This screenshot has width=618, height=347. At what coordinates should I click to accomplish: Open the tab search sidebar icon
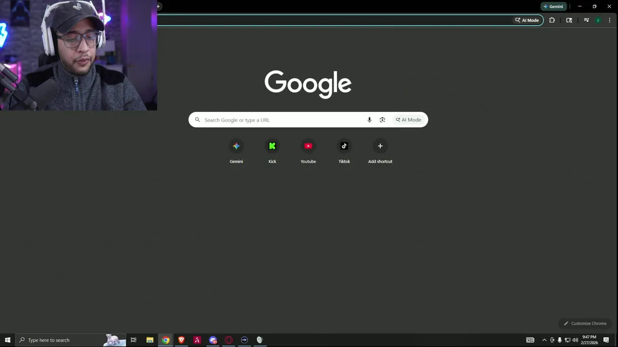coord(569,20)
